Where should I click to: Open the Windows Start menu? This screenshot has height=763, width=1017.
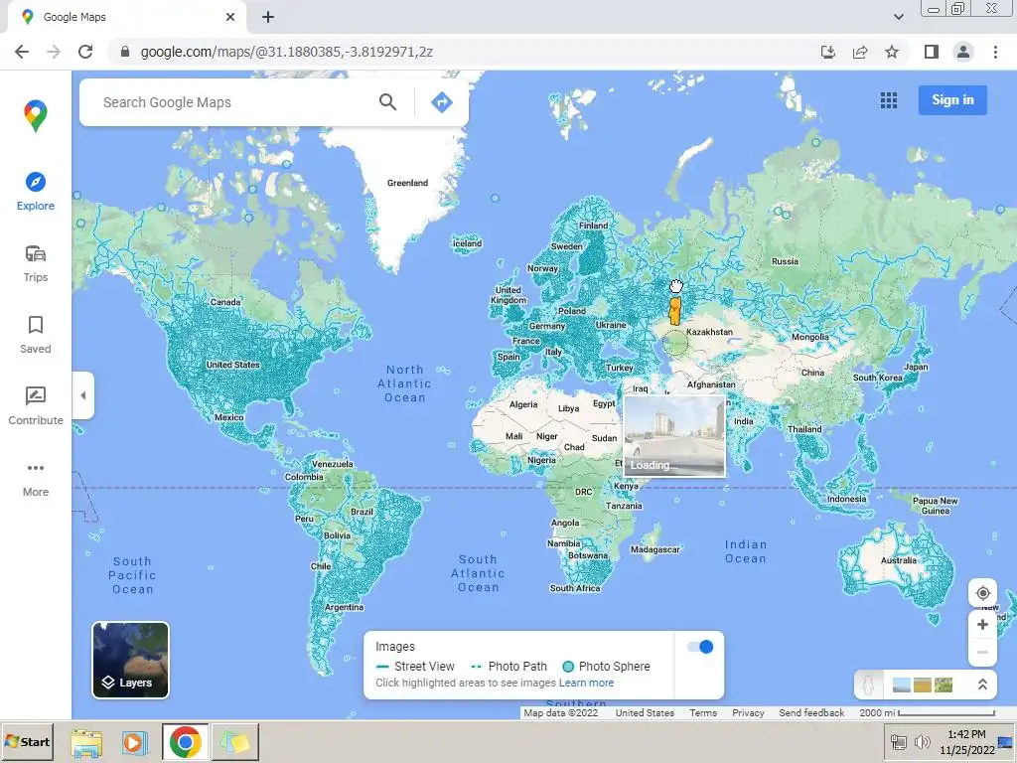tap(27, 741)
